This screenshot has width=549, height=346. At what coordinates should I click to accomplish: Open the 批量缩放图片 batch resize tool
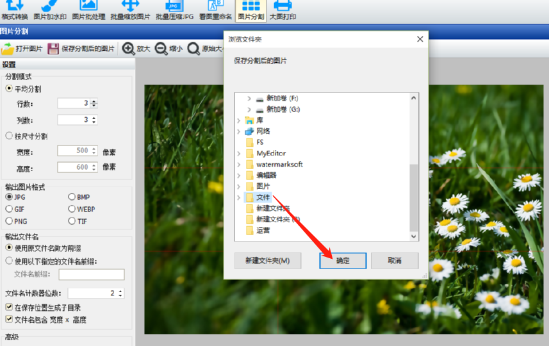pyautogui.click(x=130, y=10)
